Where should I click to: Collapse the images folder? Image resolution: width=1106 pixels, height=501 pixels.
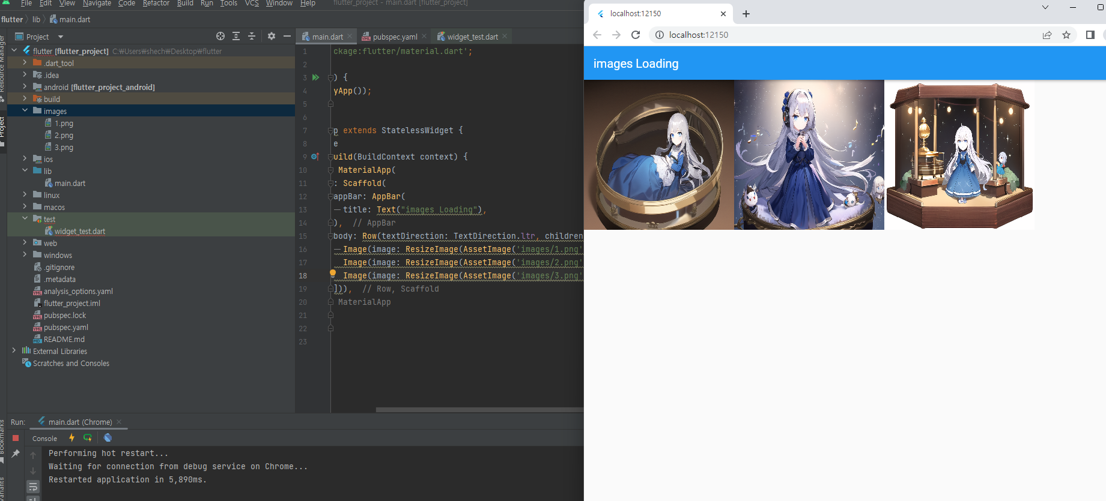(x=25, y=110)
